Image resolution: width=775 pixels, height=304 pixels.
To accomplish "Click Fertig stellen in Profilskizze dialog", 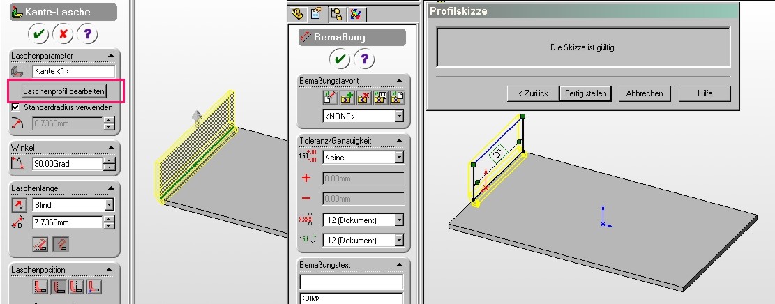I will (586, 93).
